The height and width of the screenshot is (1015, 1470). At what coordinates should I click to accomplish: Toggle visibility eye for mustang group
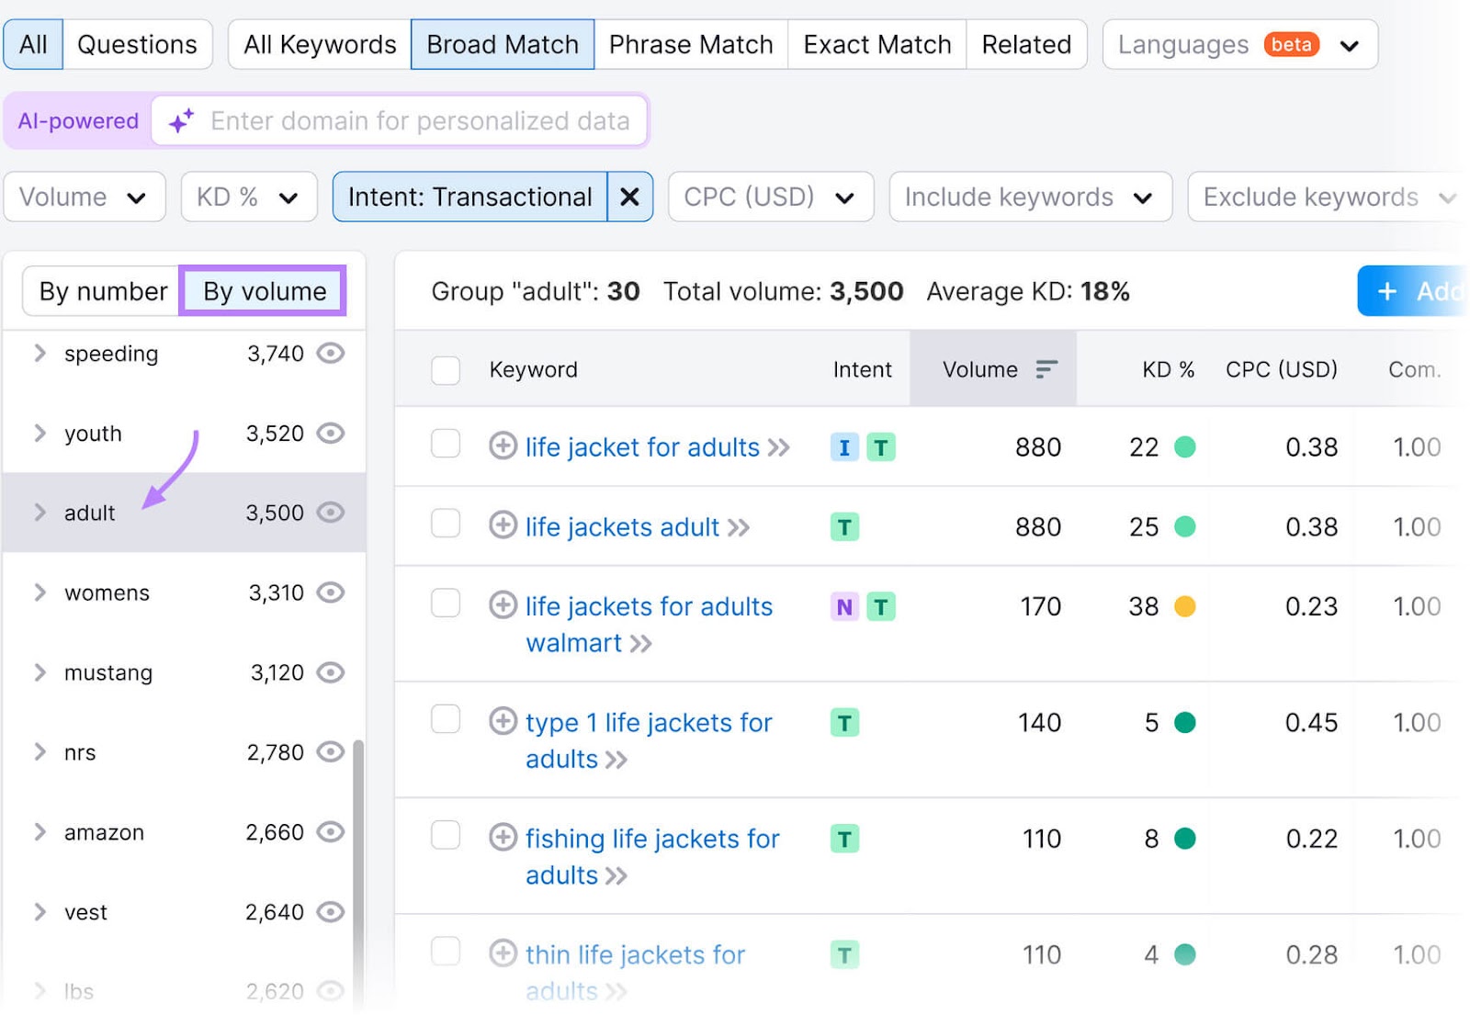(x=331, y=672)
